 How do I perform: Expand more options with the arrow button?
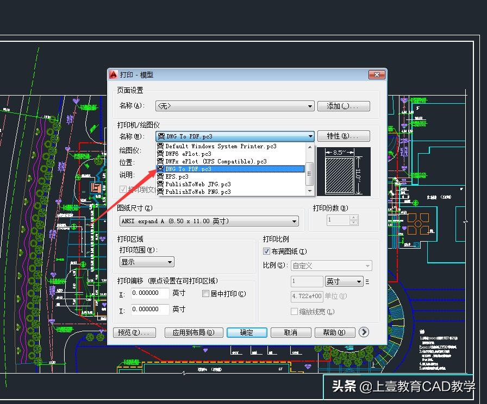point(364,332)
